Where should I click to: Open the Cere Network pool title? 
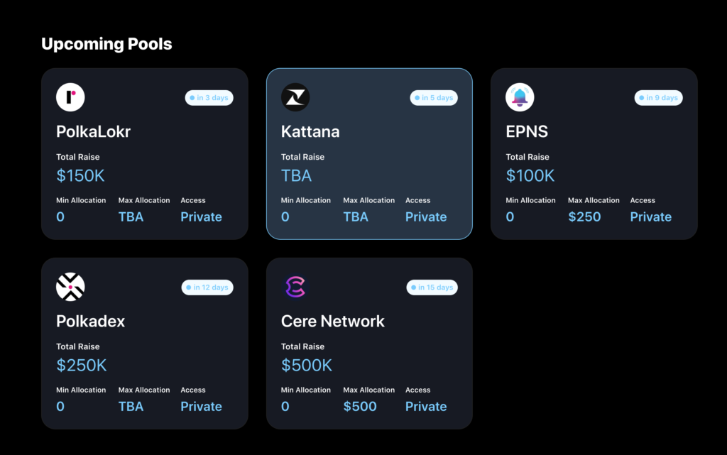click(332, 321)
